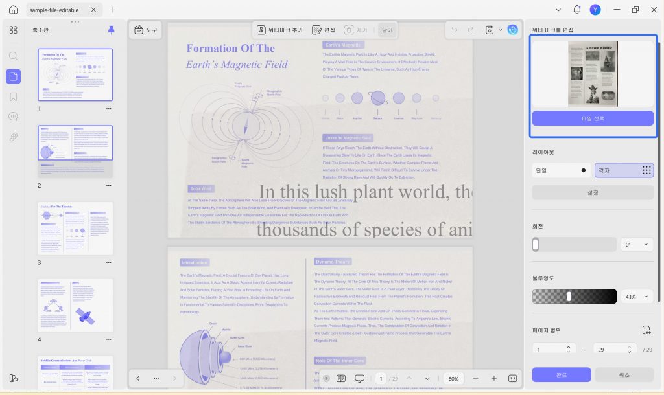Click the 80% zoom level field
This screenshot has height=395, width=664.
point(453,379)
